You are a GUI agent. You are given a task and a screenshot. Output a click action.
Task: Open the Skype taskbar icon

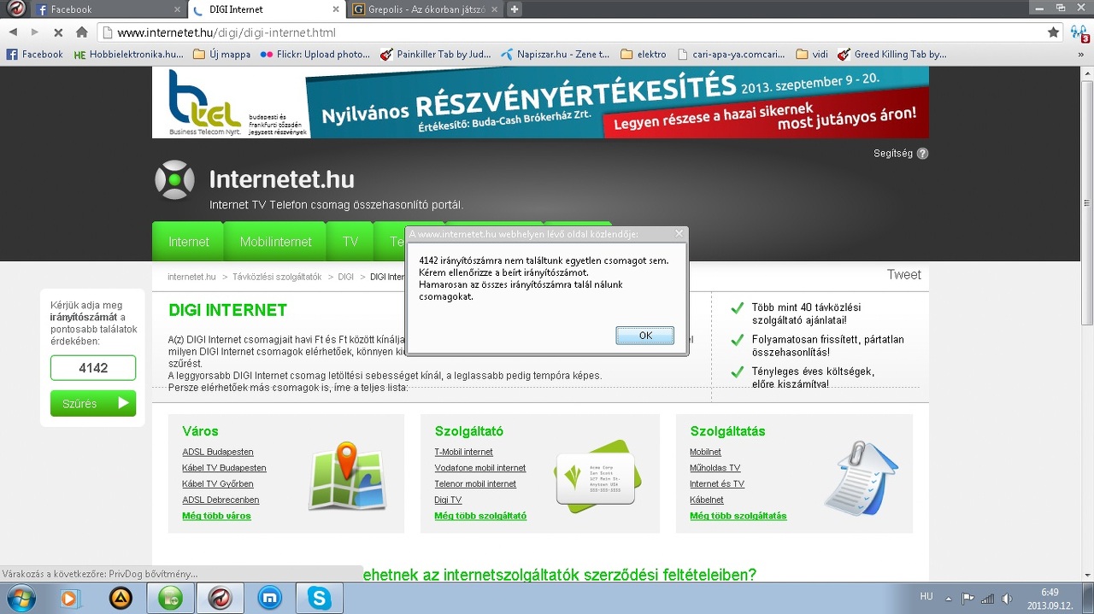click(320, 599)
